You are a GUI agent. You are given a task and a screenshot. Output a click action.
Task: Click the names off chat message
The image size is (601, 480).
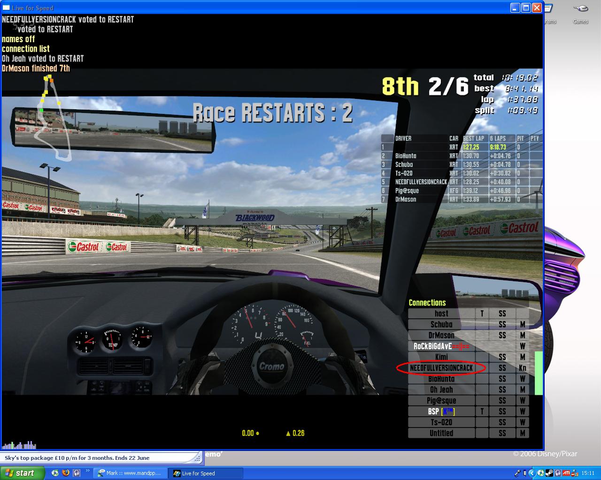coord(18,39)
